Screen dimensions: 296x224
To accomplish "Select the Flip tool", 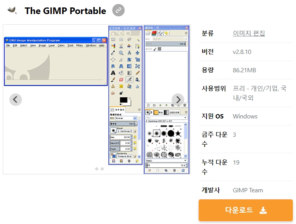I will [x=129, y=66].
